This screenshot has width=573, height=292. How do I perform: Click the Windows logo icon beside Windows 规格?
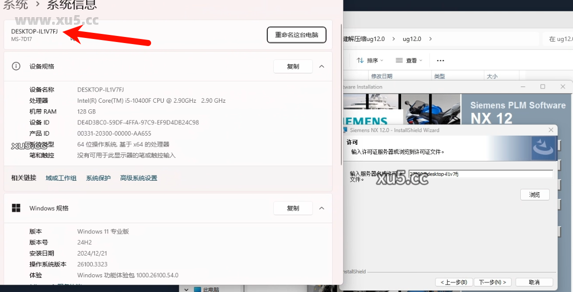pyautogui.click(x=16, y=208)
